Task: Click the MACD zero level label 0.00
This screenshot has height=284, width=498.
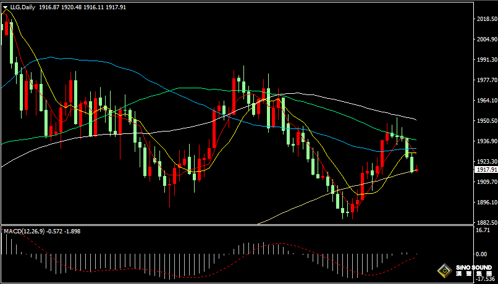Action: pos(481,254)
